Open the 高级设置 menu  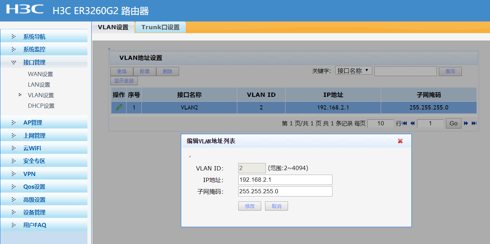(x=44, y=200)
